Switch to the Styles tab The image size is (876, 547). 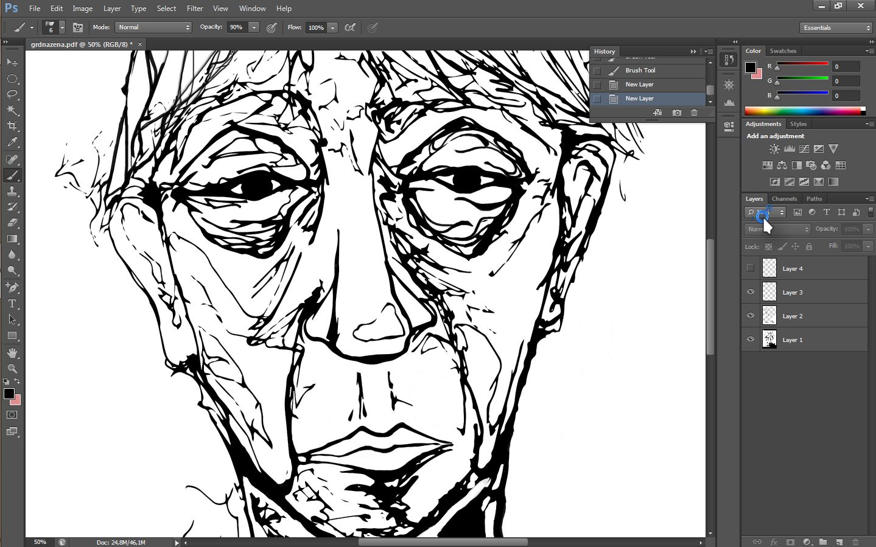coord(798,124)
